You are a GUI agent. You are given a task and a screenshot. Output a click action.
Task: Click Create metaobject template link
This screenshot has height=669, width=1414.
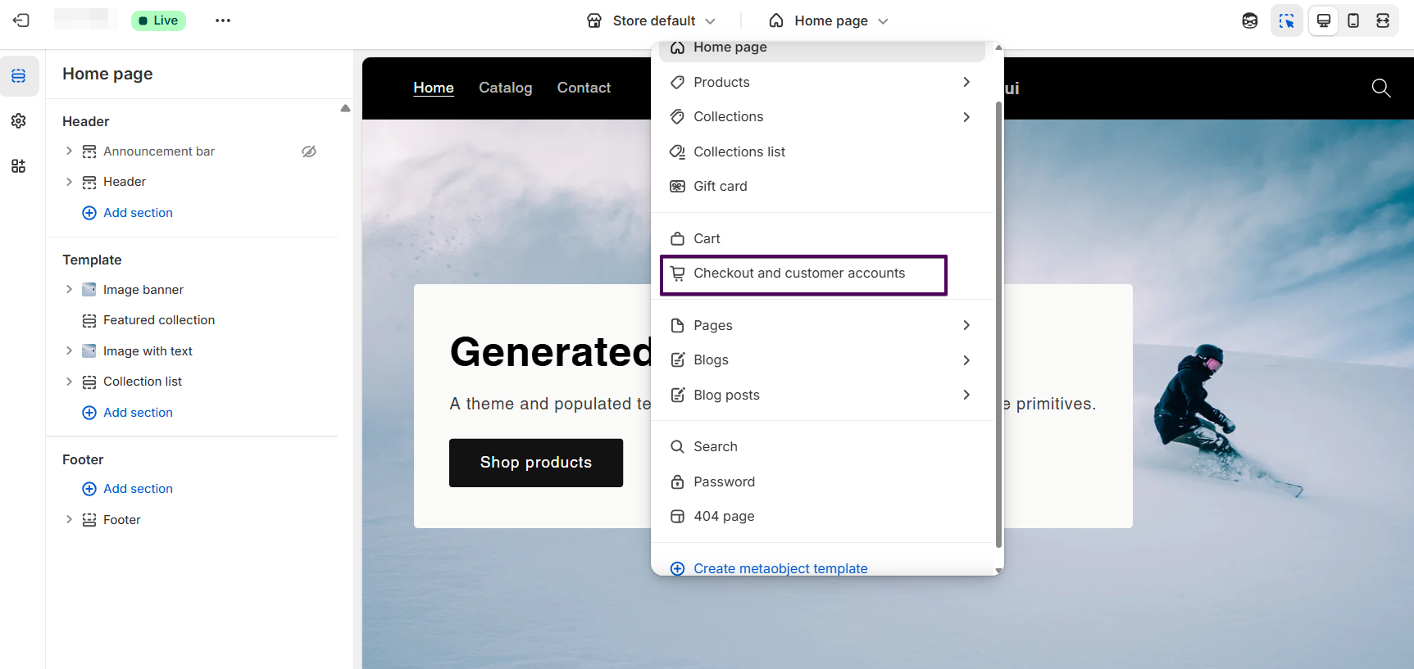[780, 568]
